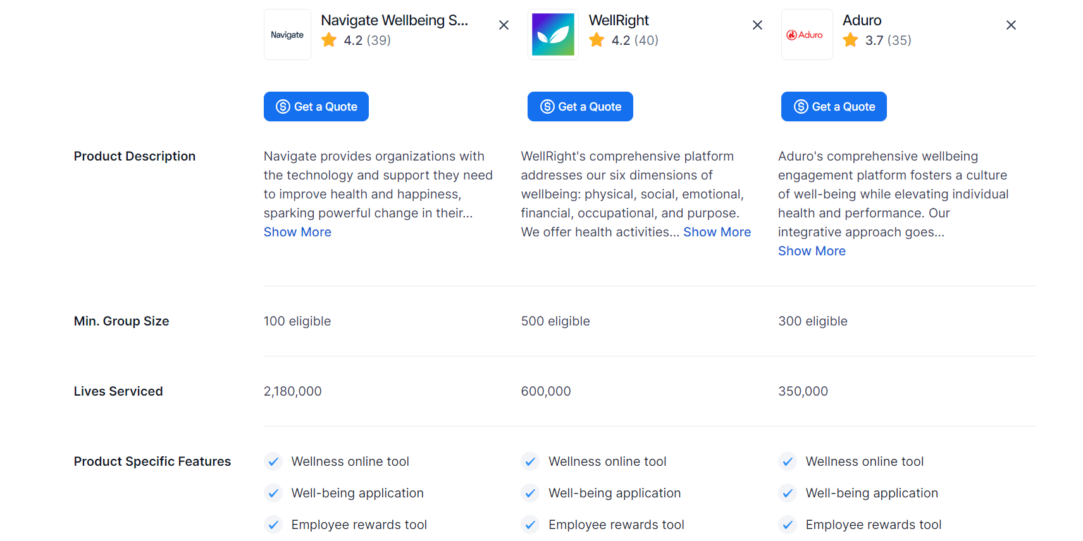Screen dimensions: 1083x541
Task: Click the Navigate logo thumbnail
Action: [x=287, y=35]
